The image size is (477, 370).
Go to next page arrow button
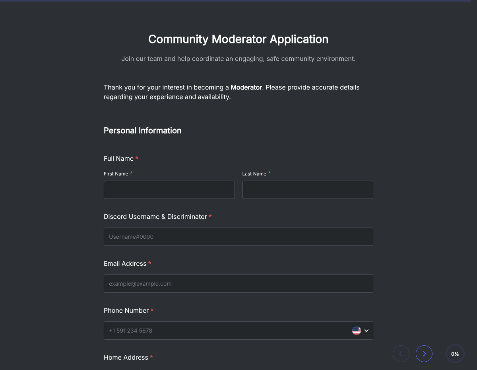[424, 354]
